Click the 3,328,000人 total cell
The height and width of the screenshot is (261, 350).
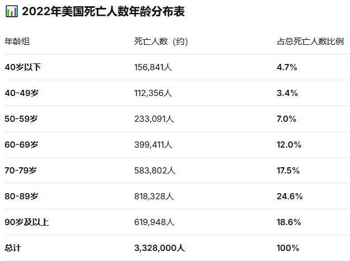(x=160, y=248)
